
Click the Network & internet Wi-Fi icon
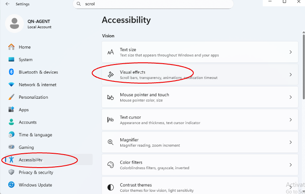click(x=11, y=85)
